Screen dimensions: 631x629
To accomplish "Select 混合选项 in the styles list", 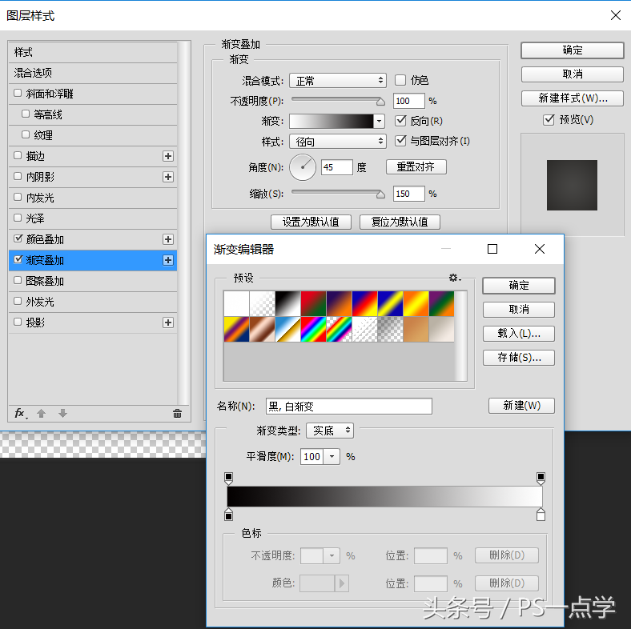I will pos(93,73).
